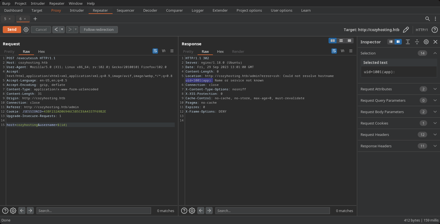Viewport: 440px width, 224px height.
Task: Jump to next request search match
Action: [x=30, y=211]
